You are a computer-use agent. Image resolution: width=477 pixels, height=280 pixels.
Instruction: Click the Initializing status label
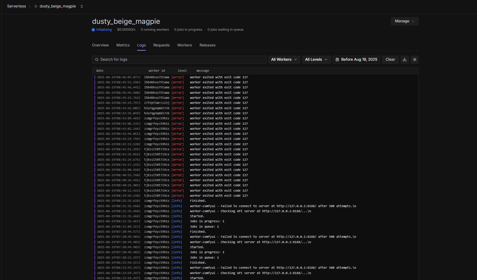pos(104,30)
